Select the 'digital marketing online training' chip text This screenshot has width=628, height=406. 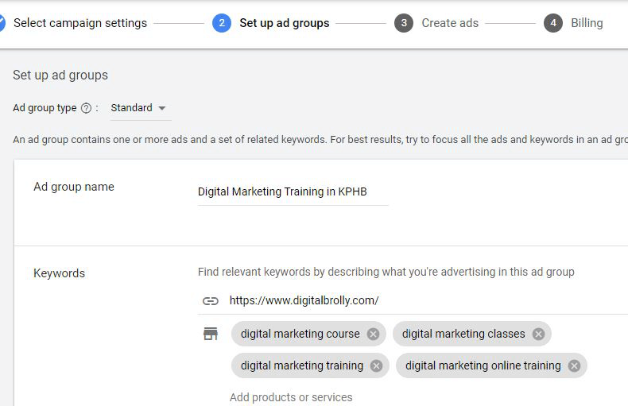[x=483, y=365]
